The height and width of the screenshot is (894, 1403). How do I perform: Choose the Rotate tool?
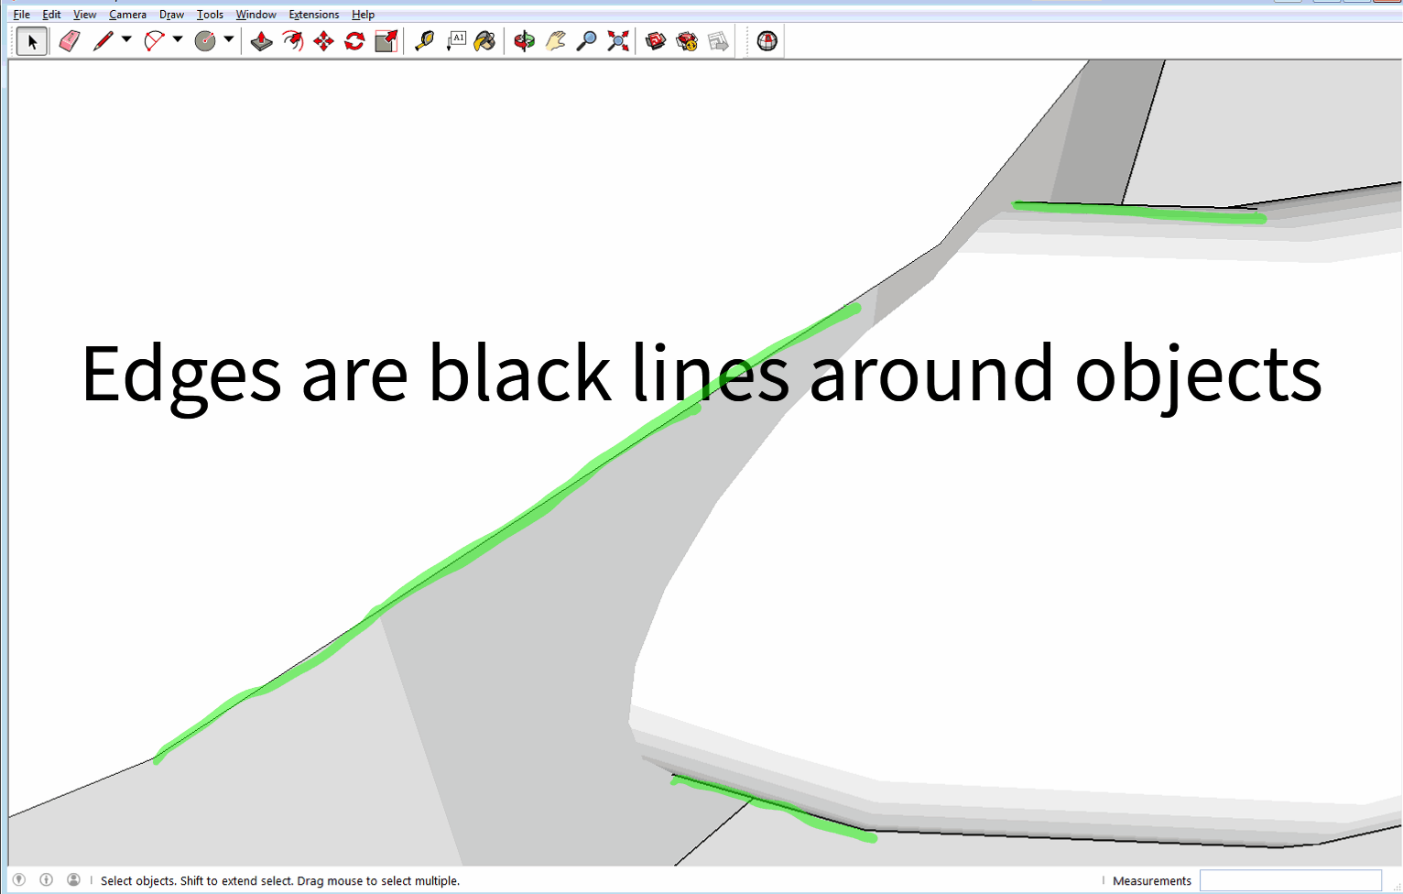click(354, 41)
